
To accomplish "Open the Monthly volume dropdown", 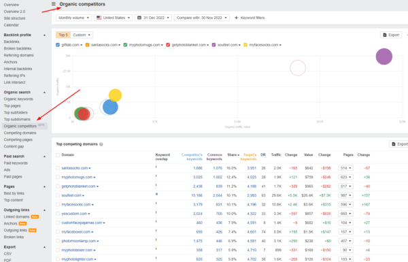I will click(x=73, y=18).
